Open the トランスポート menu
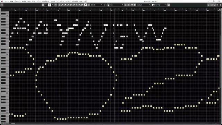 (45, 1)
